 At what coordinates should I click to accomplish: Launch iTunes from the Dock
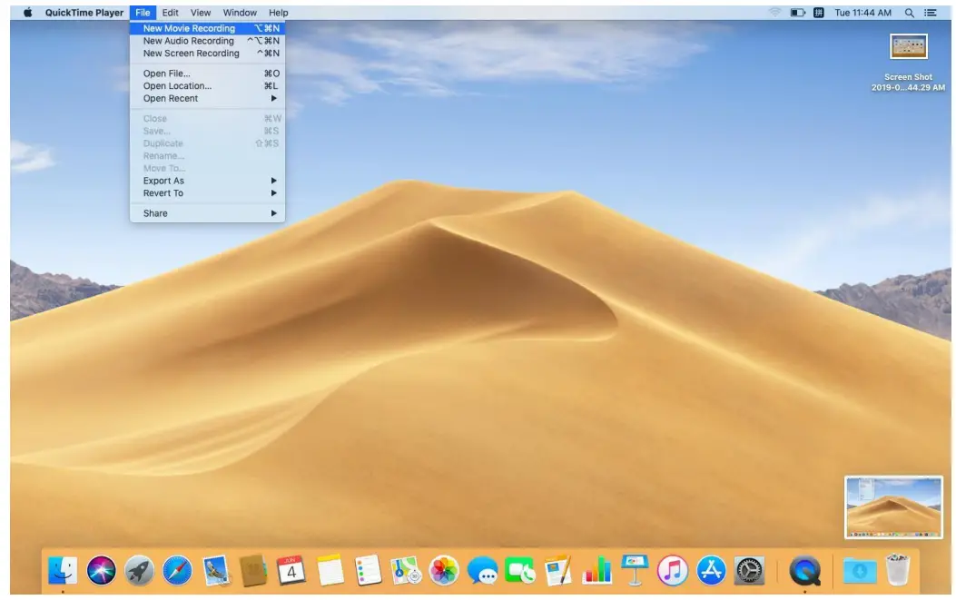pos(672,570)
